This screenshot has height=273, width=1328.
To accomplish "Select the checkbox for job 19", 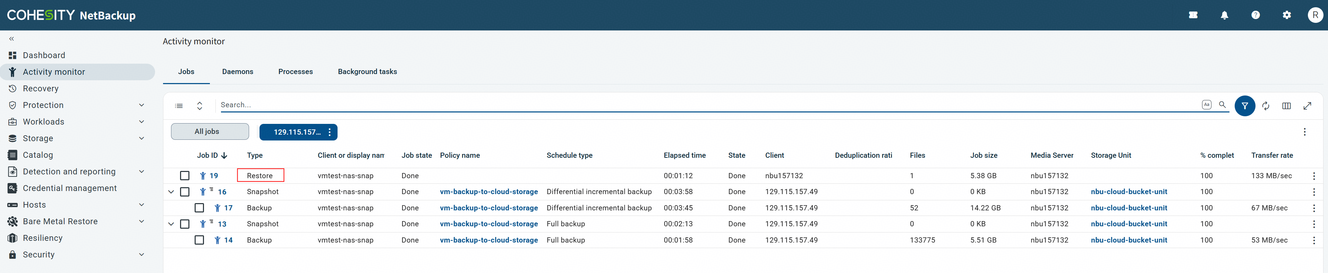I will (x=185, y=176).
